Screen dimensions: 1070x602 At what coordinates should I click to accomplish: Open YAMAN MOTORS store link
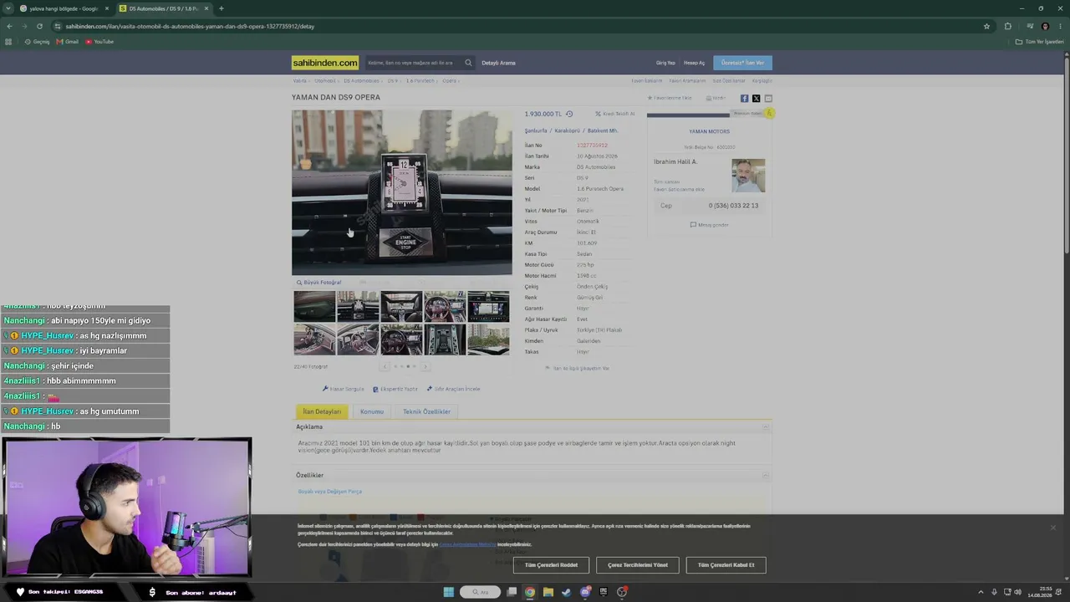pyautogui.click(x=709, y=131)
